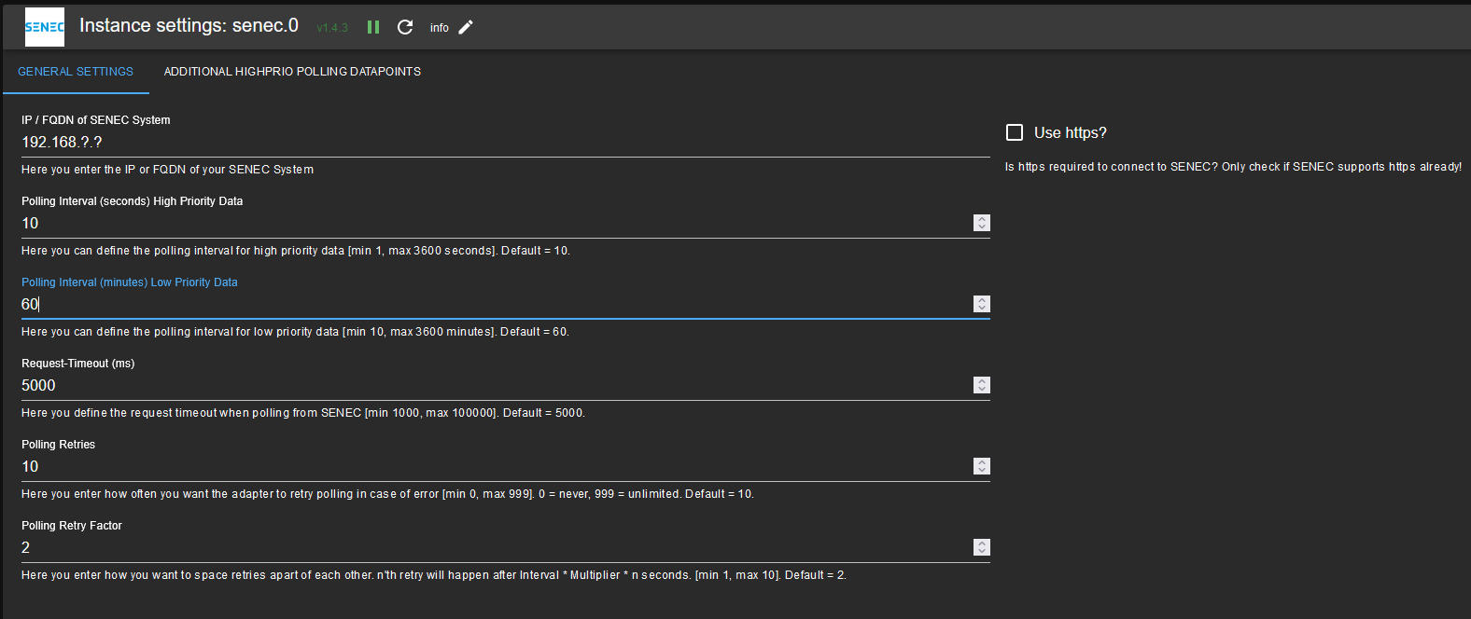Click the Low Priority interval spinner

click(981, 304)
